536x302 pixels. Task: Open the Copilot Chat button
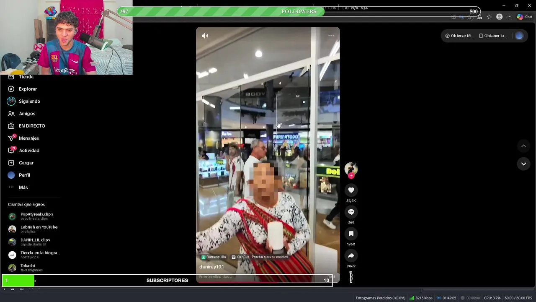click(525, 17)
